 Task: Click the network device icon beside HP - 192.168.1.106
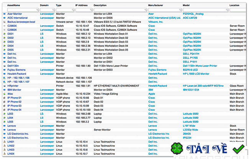click(x=5, y=78)
